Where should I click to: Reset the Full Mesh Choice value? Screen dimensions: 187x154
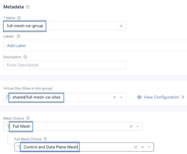tap(136, 147)
